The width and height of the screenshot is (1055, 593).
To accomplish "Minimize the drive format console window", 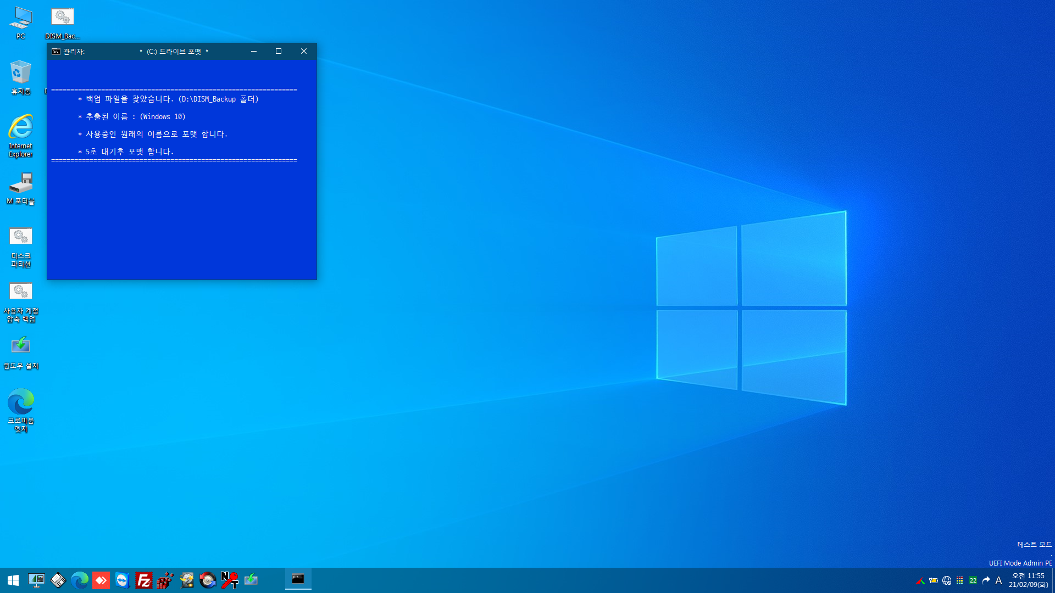I will point(254,51).
